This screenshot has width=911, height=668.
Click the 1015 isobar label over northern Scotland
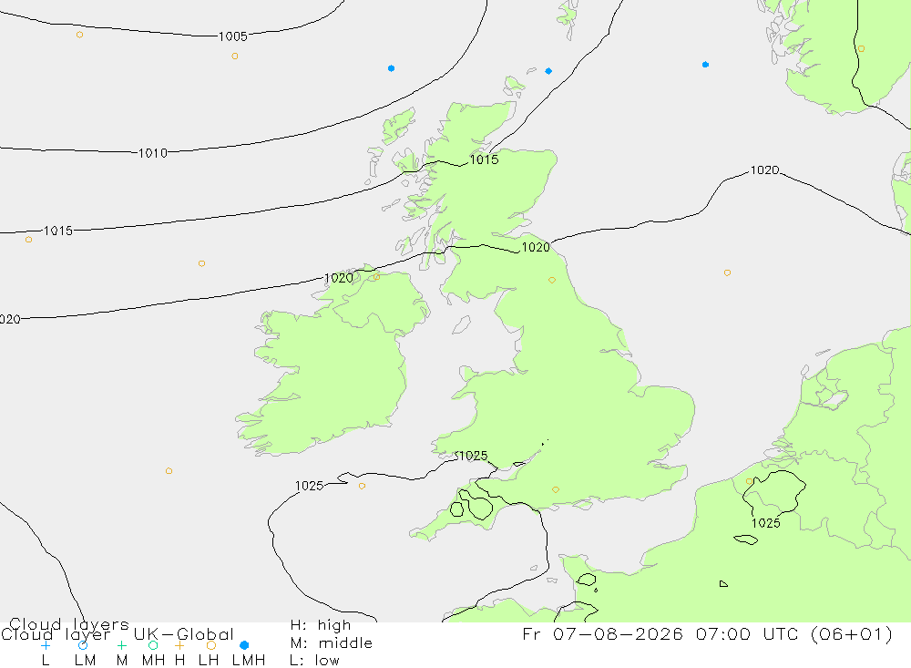coord(484,159)
